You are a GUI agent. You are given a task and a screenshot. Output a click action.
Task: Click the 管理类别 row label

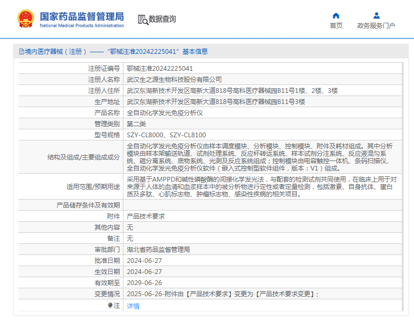pyautogui.click(x=107, y=124)
